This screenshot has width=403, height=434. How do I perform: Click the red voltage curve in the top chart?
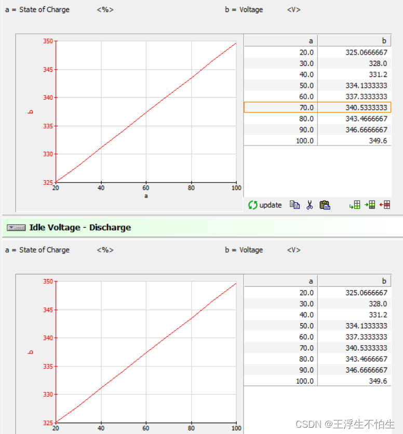coord(146,112)
